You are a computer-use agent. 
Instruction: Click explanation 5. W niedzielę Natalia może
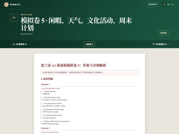89,116
